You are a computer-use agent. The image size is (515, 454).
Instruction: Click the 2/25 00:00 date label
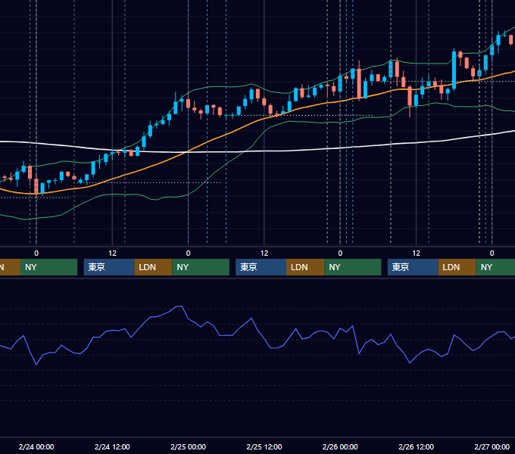coord(188,446)
